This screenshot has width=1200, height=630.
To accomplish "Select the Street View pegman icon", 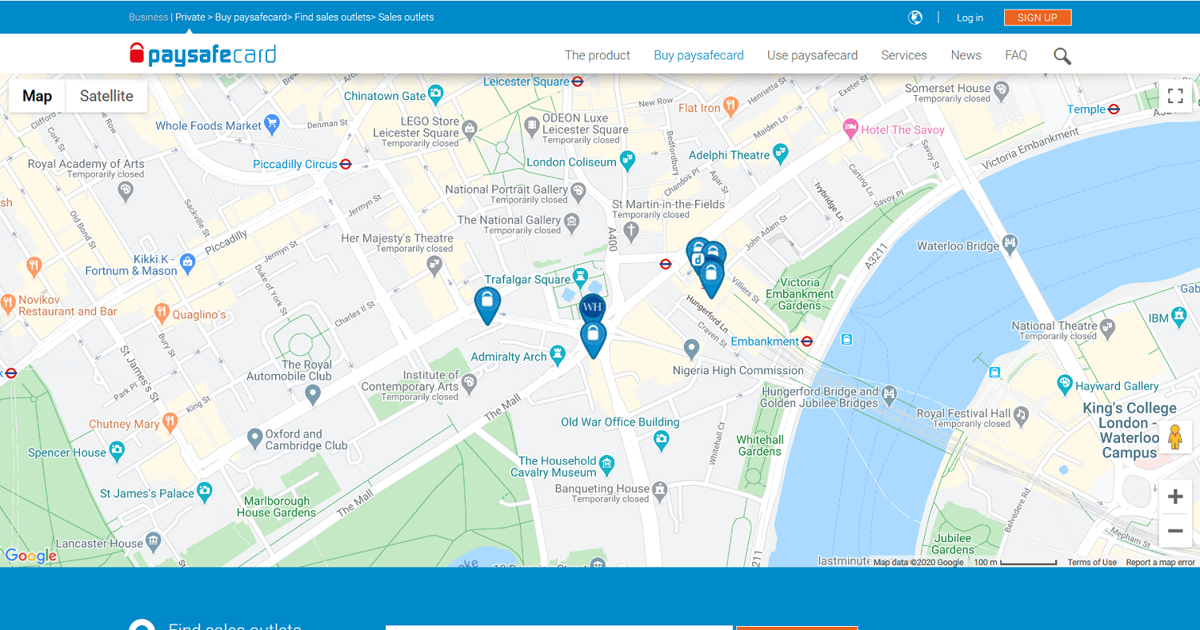I will [x=1175, y=437].
